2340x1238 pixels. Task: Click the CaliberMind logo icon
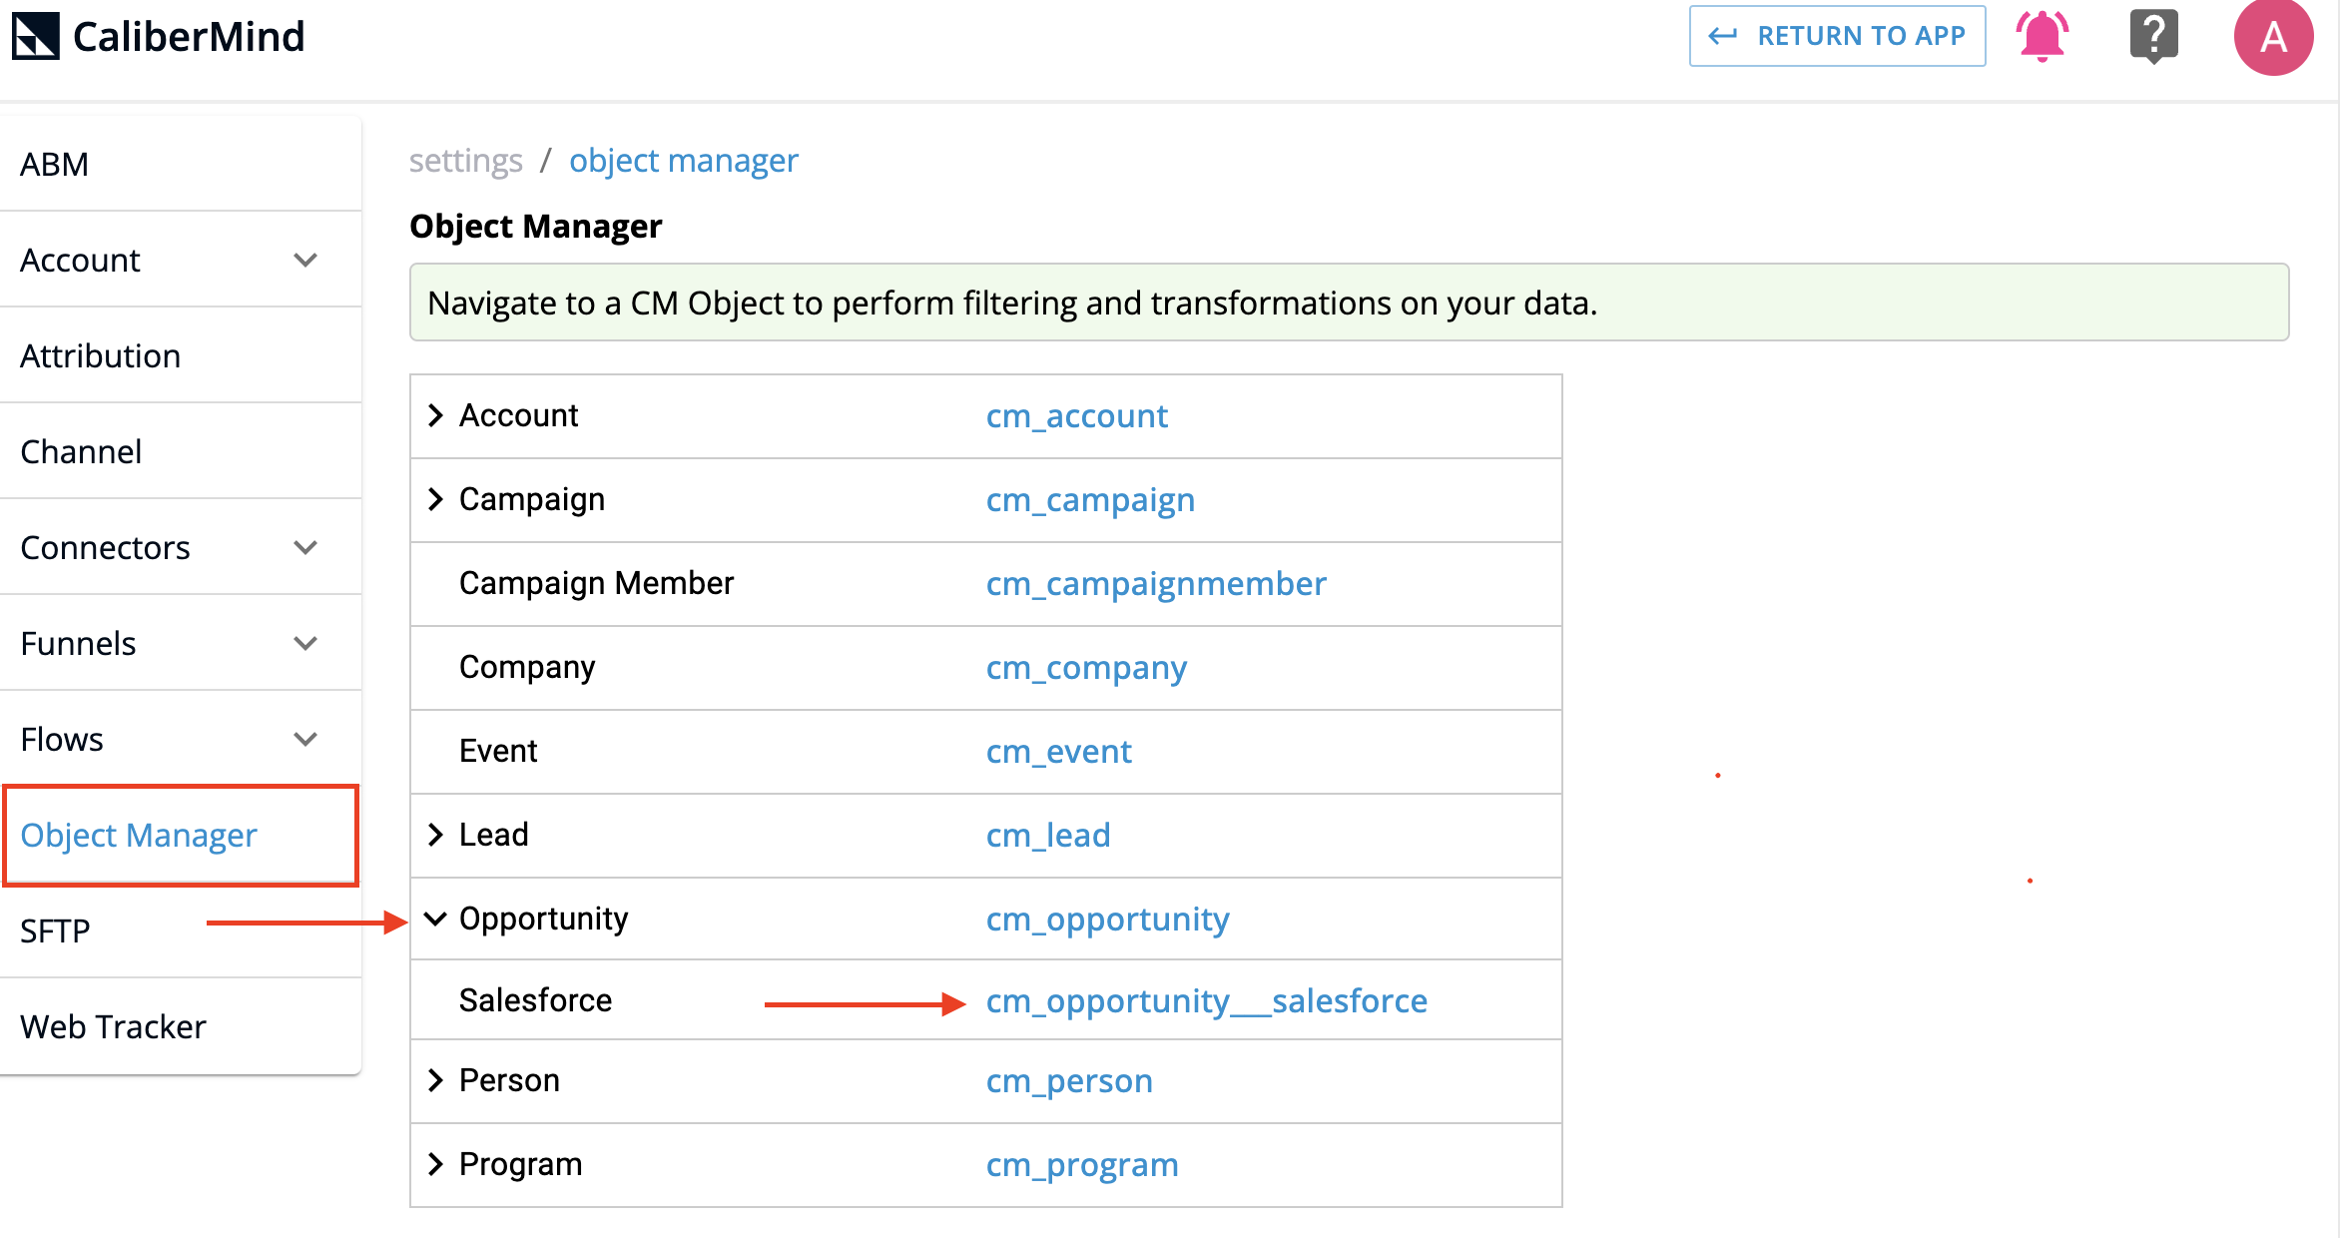(36, 37)
